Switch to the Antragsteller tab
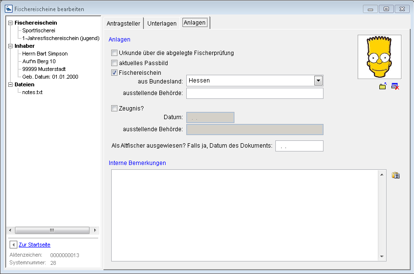The height and width of the screenshot is (274, 414). pos(123,23)
